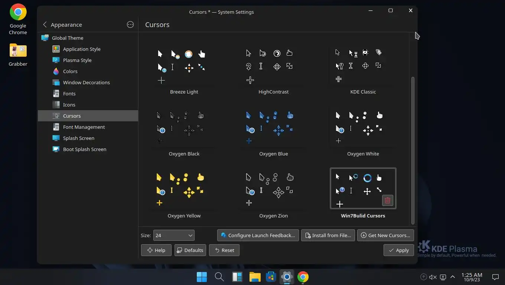The height and width of the screenshot is (285, 505).
Task: Click the Plasma Style icon
Action: pyautogui.click(x=56, y=60)
